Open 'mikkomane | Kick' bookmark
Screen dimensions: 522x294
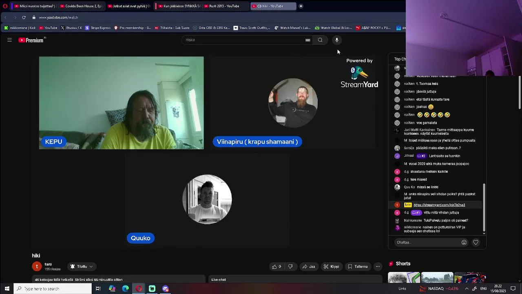click(x=20, y=28)
